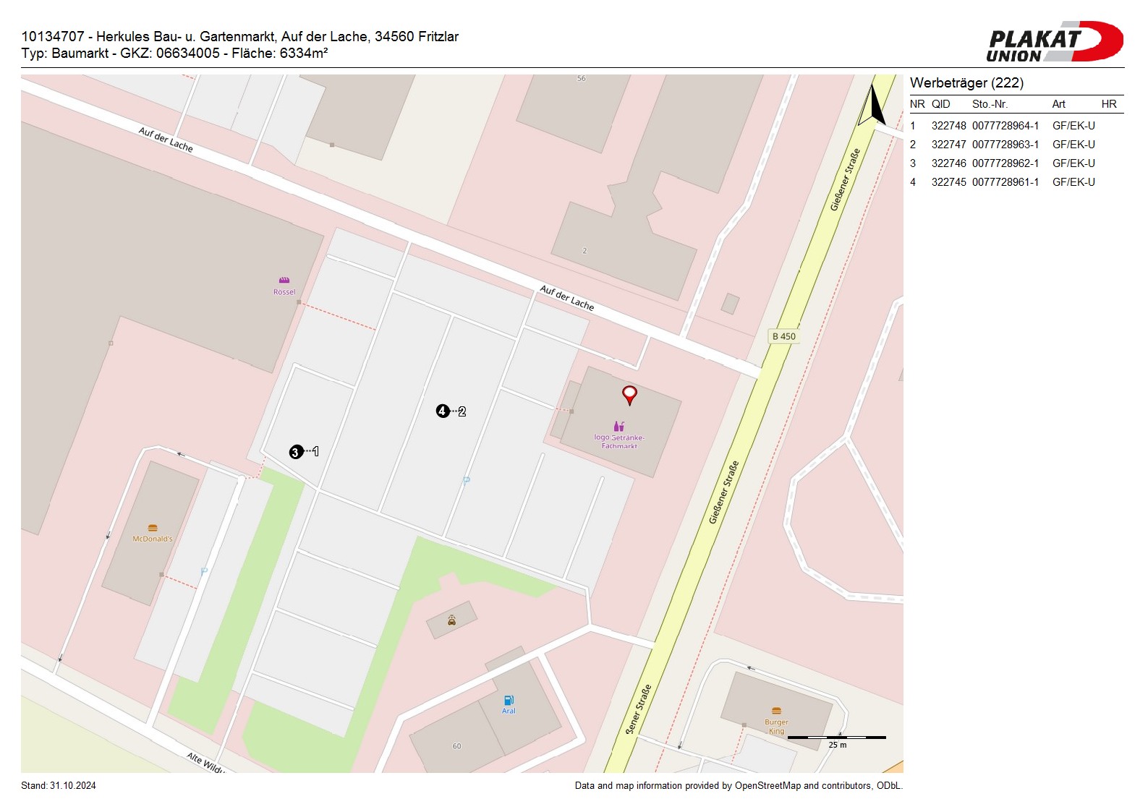
Task: Click the Aral fuel station icon
Action: tap(509, 700)
